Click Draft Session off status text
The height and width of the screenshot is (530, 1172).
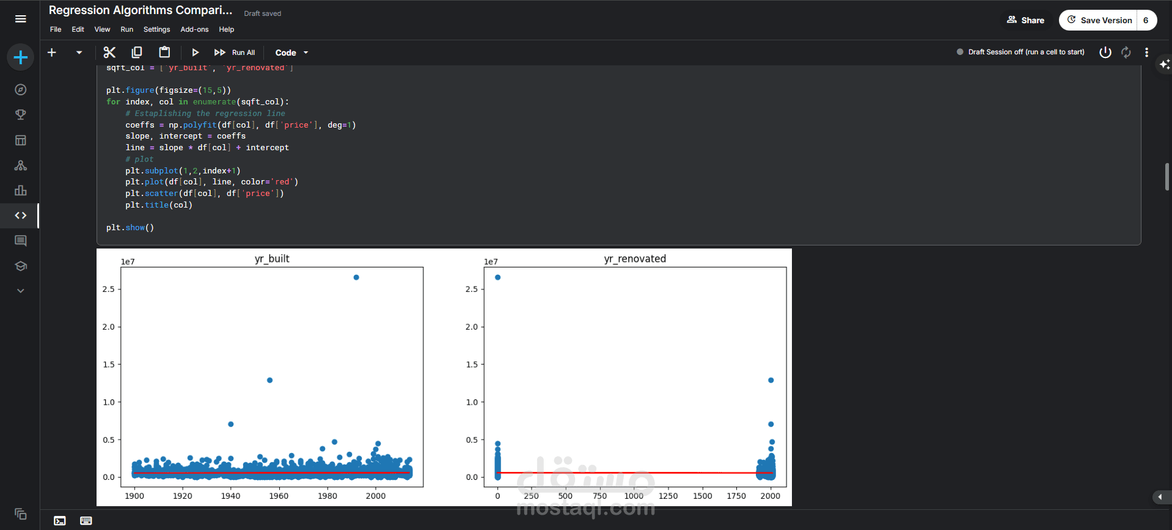1026,52
